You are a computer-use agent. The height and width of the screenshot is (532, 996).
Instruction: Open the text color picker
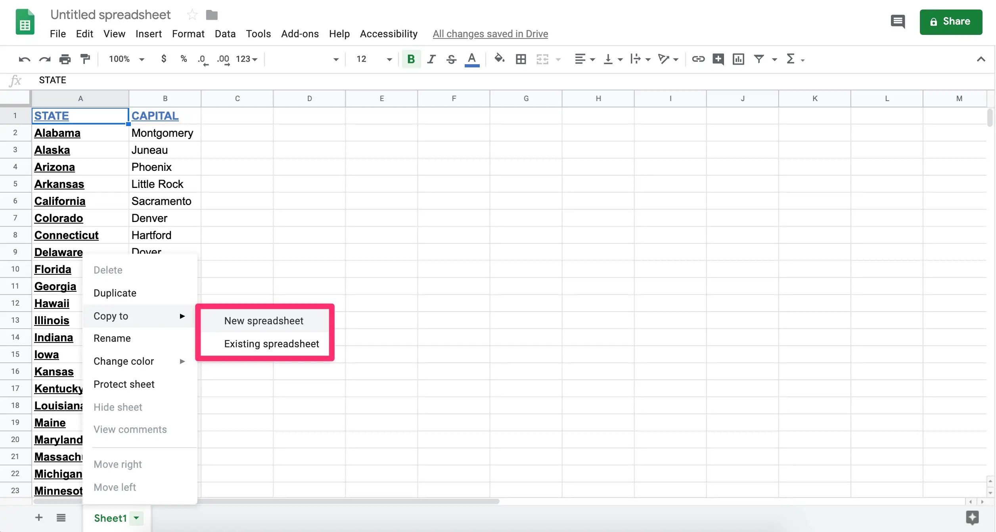point(471,59)
